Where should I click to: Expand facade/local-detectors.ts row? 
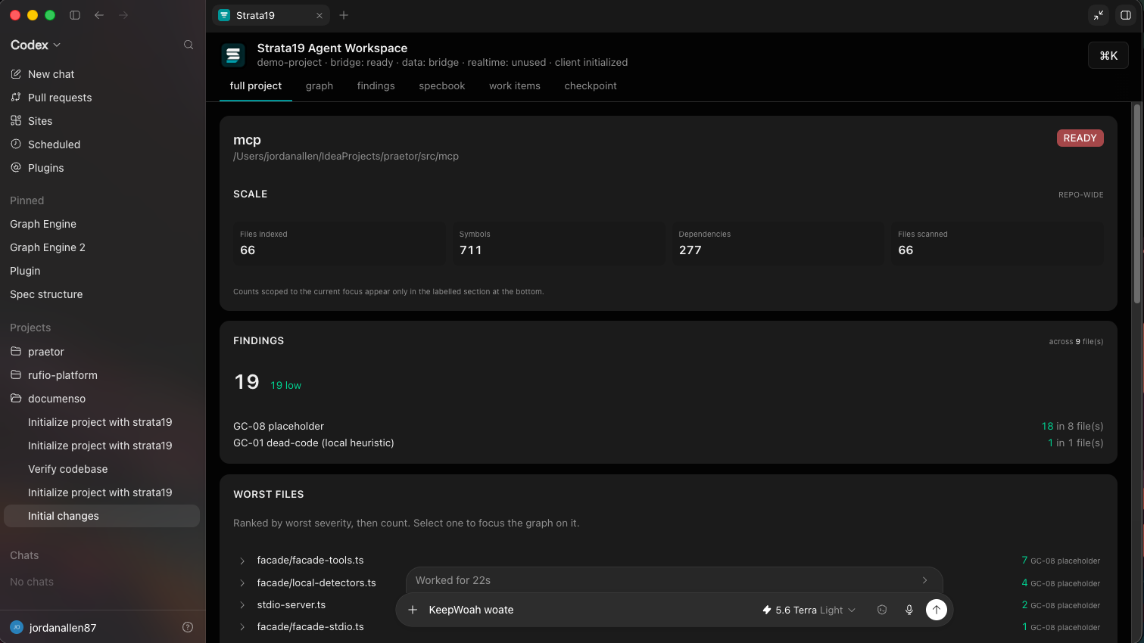(242, 583)
